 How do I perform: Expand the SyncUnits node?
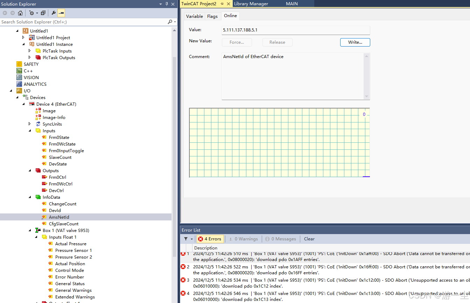[x=29, y=124]
